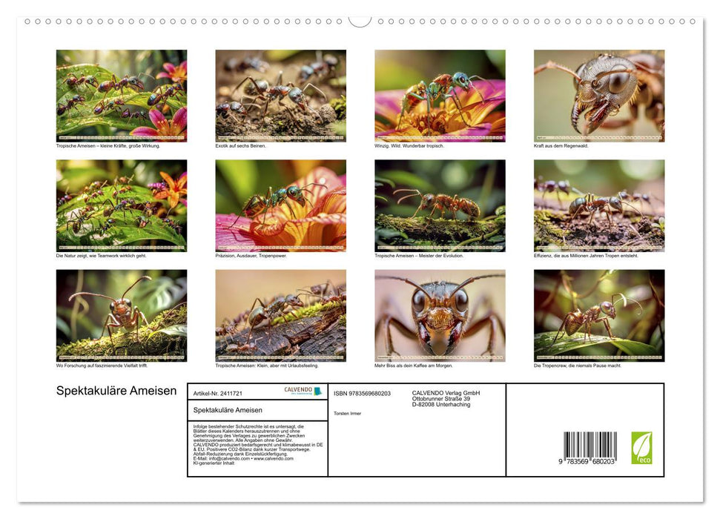Click 'KI-generierter Inhalt' note
The width and height of the screenshot is (720, 519).
point(214,463)
